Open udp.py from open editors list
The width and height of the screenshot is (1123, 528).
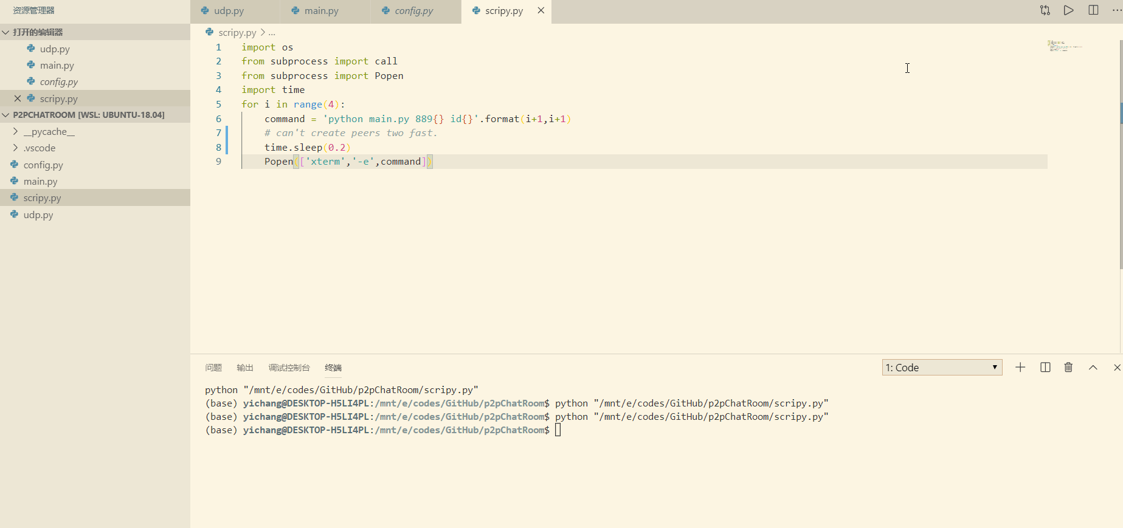[95, 49]
